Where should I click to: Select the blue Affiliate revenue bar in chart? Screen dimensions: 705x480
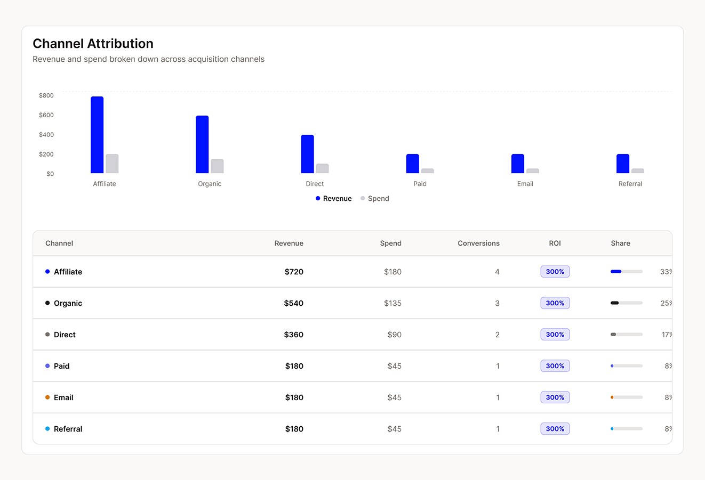click(97, 135)
